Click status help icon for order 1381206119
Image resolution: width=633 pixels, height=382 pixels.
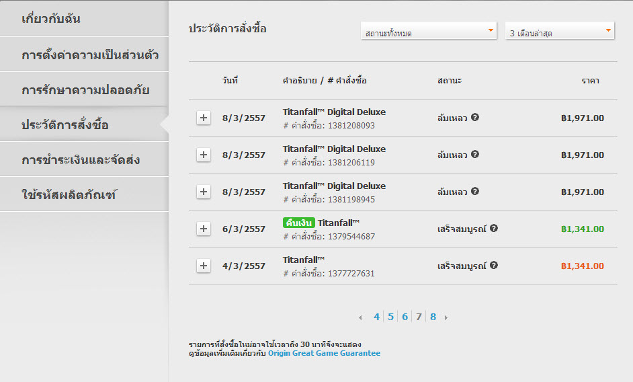coord(475,155)
